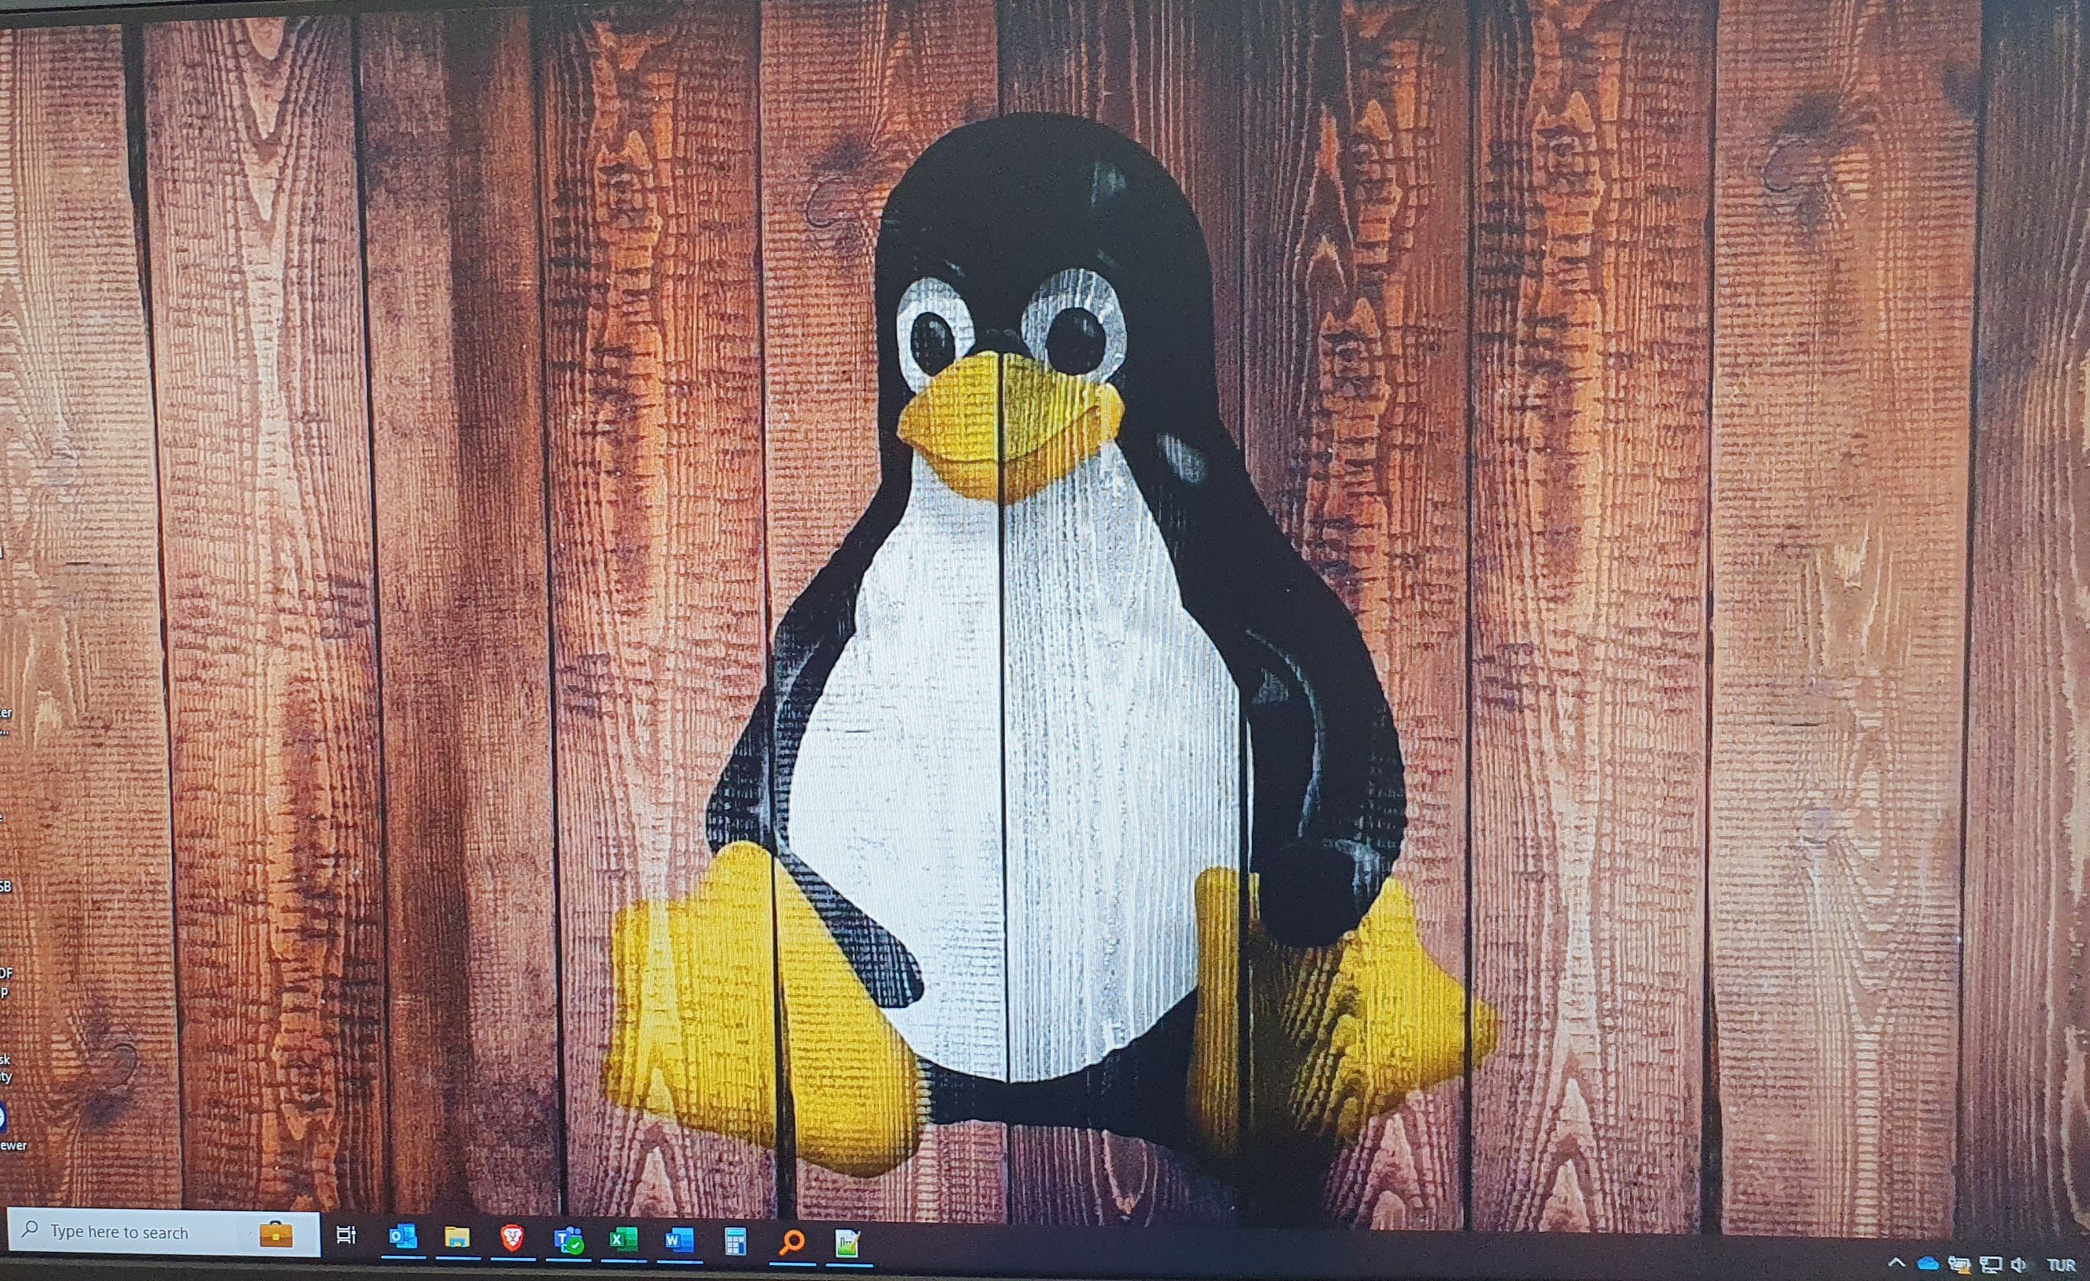Open the Calculator app from the taskbar
The width and height of the screenshot is (2090, 1281).
pyautogui.click(x=736, y=1242)
